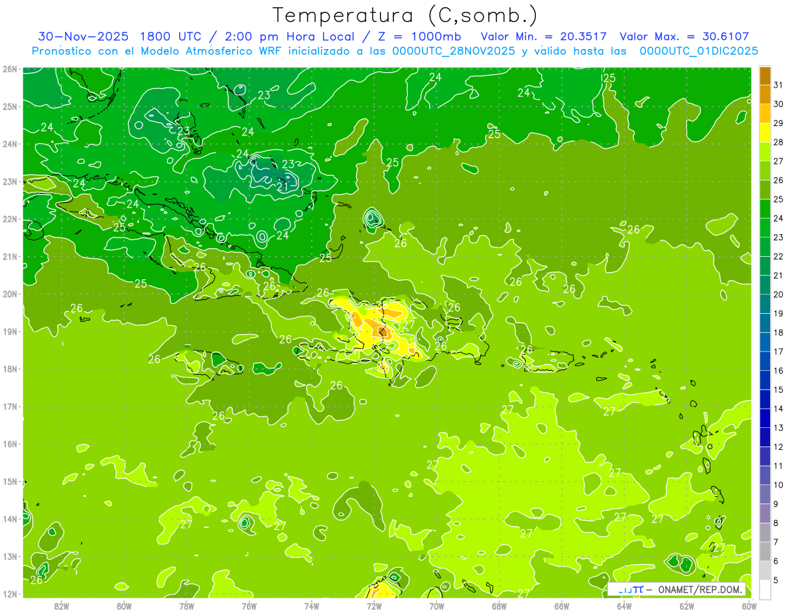The width and height of the screenshot is (796, 615).
Task: Click the '64W' longitude axis label
Action: pos(624,606)
